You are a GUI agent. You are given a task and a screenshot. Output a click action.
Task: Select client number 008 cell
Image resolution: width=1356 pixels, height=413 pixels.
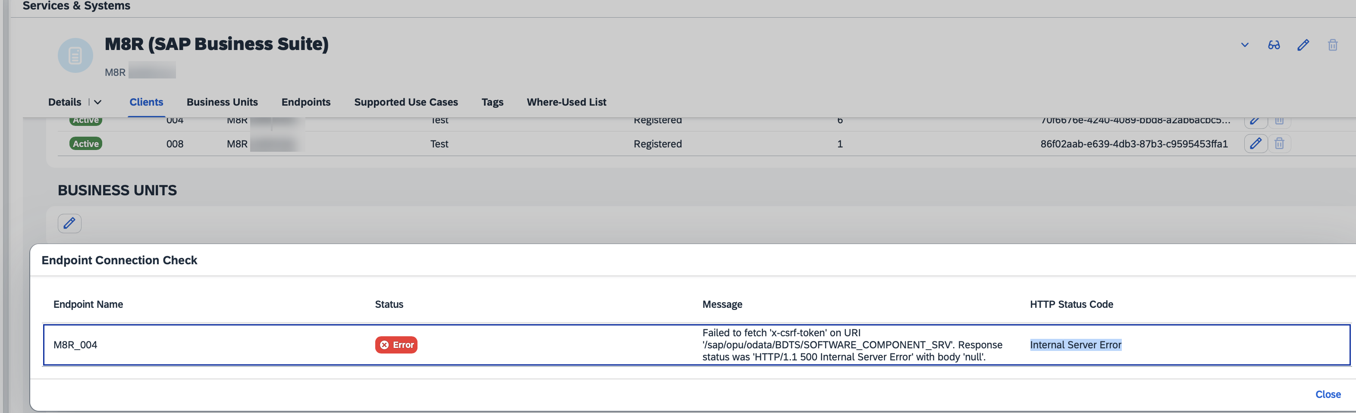pos(175,144)
